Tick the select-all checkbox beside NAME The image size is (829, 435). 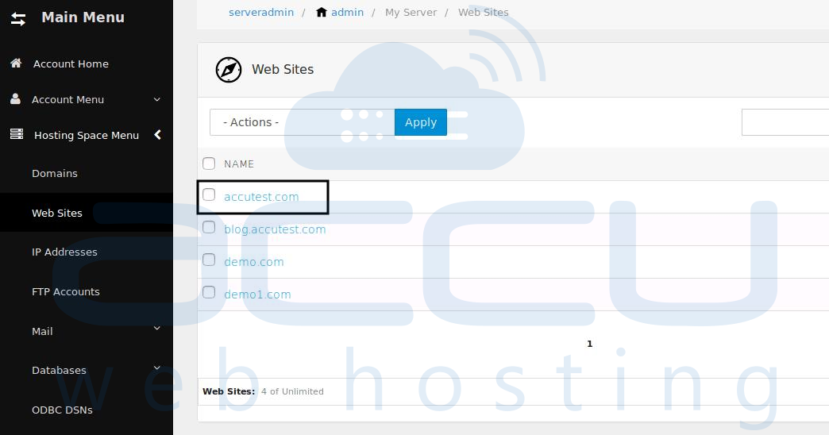[x=209, y=164]
